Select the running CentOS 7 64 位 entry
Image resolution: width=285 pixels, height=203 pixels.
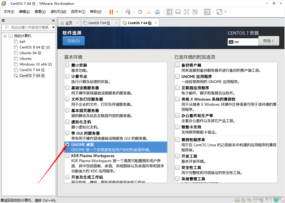click(32, 75)
